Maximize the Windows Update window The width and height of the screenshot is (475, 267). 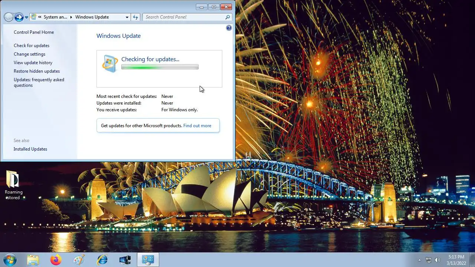[x=214, y=7]
